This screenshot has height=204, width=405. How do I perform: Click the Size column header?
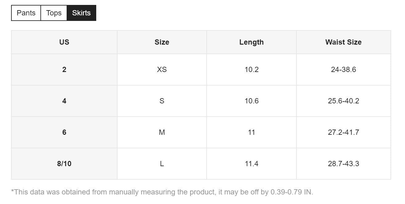pyautogui.click(x=162, y=42)
